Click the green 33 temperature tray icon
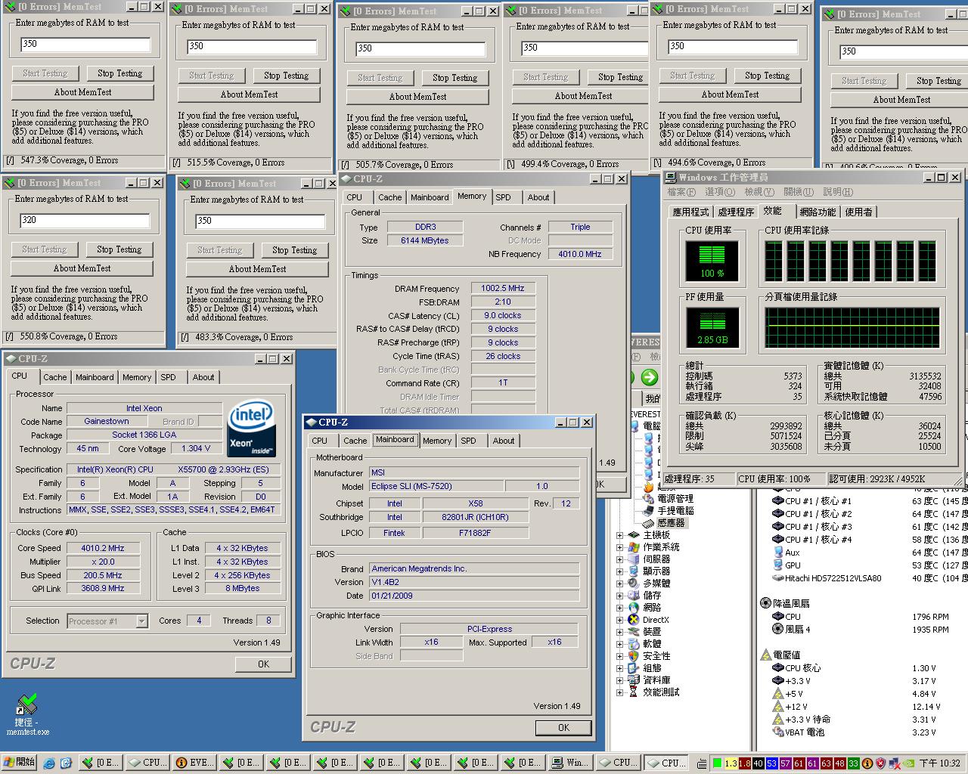968x774 pixels. (x=853, y=763)
